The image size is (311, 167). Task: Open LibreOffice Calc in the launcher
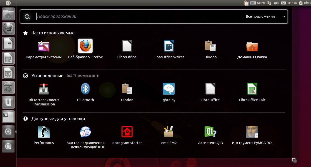pos(8,58)
